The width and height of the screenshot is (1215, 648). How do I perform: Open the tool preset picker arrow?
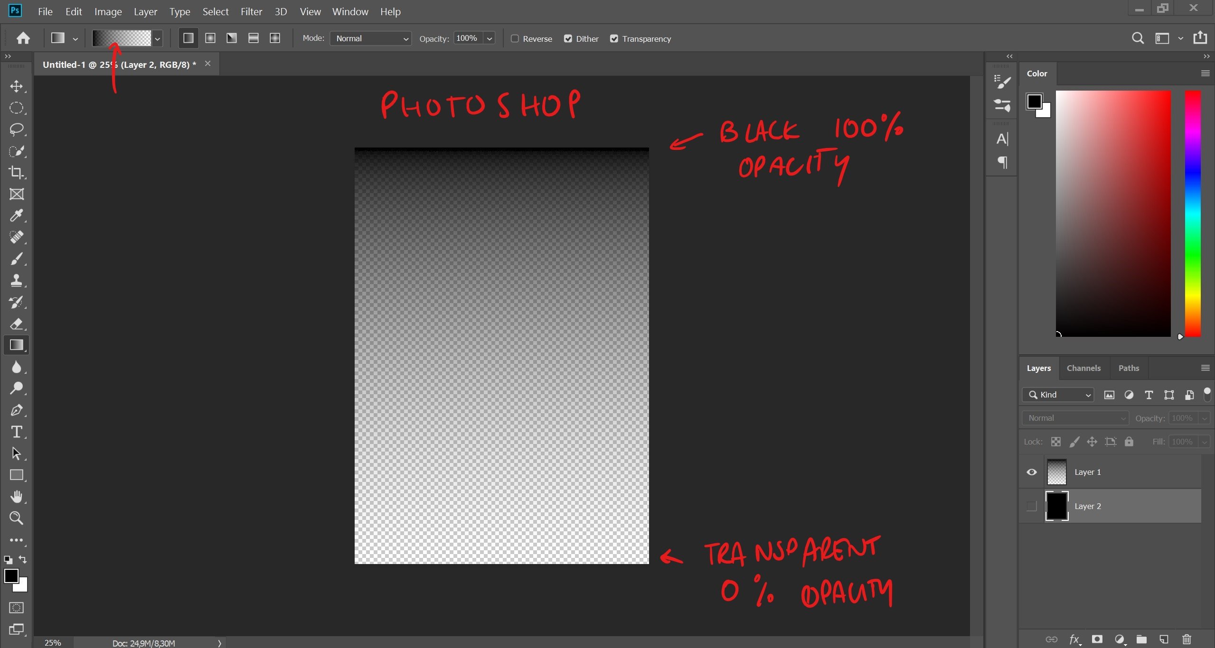click(x=75, y=38)
